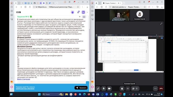Expand the profile dropdown chevron on 100points
Image resolution: width=173 pixels, height=97 pixels.
pyautogui.click(x=87, y=12)
